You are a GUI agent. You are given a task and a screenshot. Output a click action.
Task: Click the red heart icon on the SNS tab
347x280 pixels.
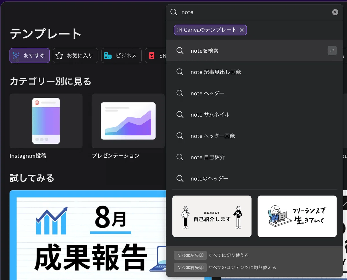point(152,56)
